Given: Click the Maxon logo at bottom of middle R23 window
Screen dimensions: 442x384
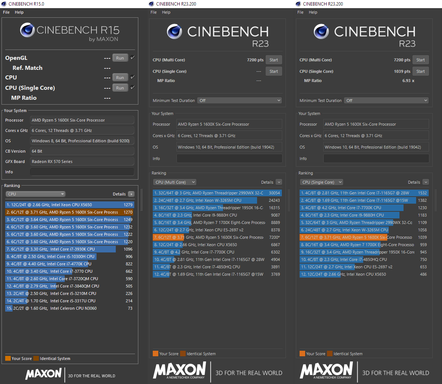Looking at the screenshot, I should pyautogui.click(x=179, y=371).
